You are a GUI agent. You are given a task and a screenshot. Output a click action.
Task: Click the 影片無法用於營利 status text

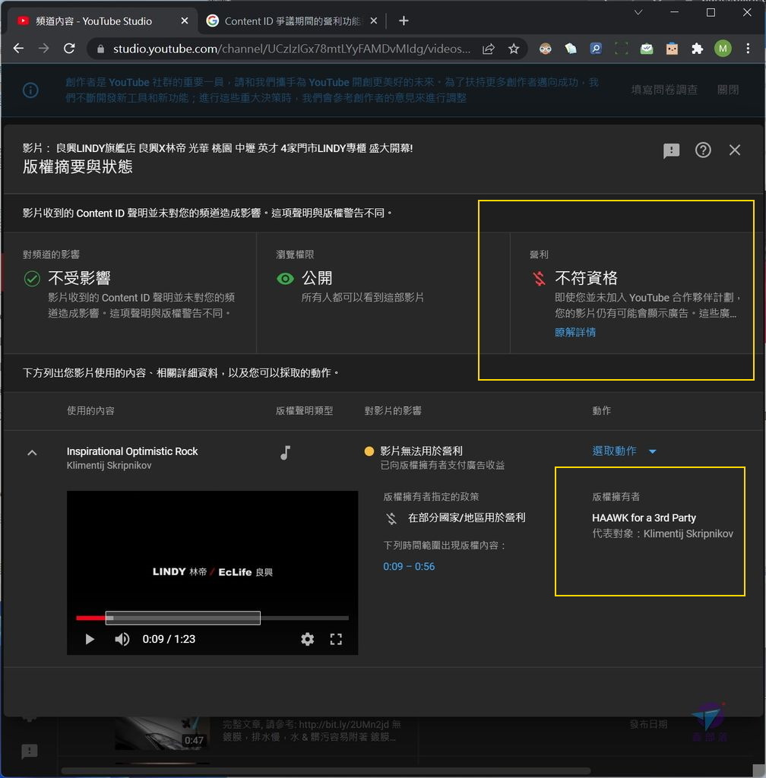coord(421,451)
